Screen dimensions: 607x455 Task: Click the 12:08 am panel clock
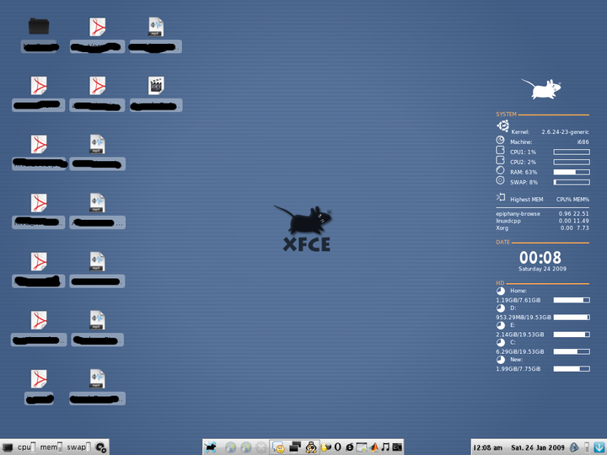(x=488, y=447)
